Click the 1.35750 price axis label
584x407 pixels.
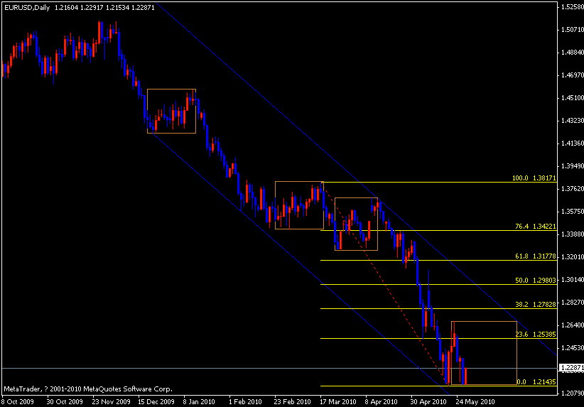(x=573, y=212)
